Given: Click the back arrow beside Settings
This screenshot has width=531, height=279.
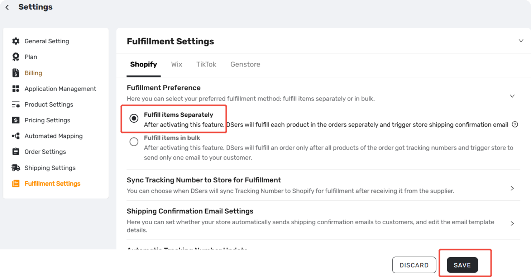Looking at the screenshot, I should point(7,7).
